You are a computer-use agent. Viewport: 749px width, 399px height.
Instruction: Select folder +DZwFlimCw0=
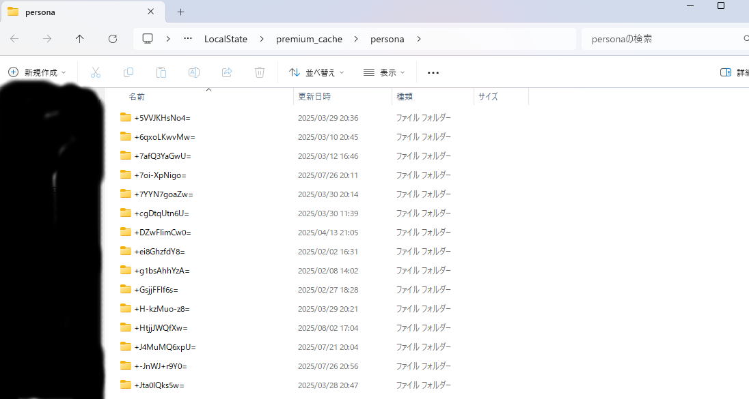pyautogui.click(x=163, y=232)
